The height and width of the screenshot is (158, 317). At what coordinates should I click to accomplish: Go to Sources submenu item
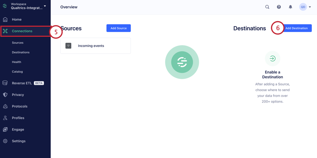[x=18, y=43]
